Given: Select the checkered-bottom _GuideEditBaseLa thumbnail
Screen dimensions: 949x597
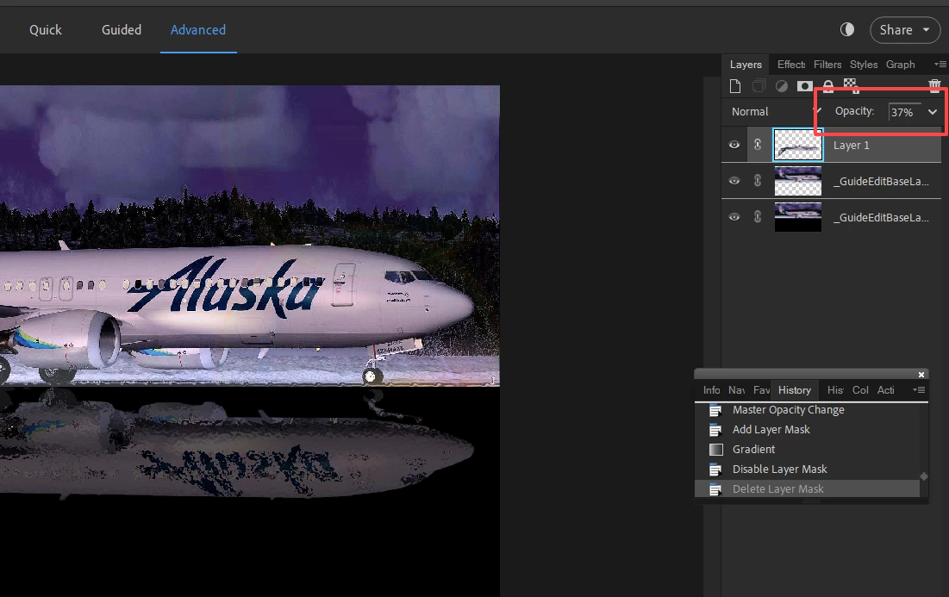Looking at the screenshot, I should (x=798, y=181).
